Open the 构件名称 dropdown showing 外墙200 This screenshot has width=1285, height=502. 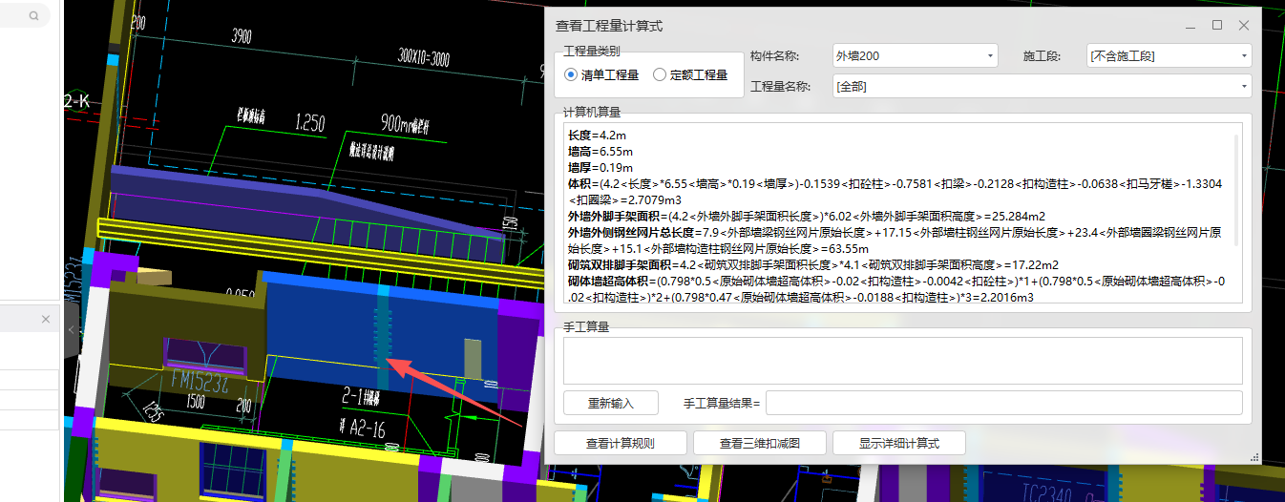tap(914, 56)
